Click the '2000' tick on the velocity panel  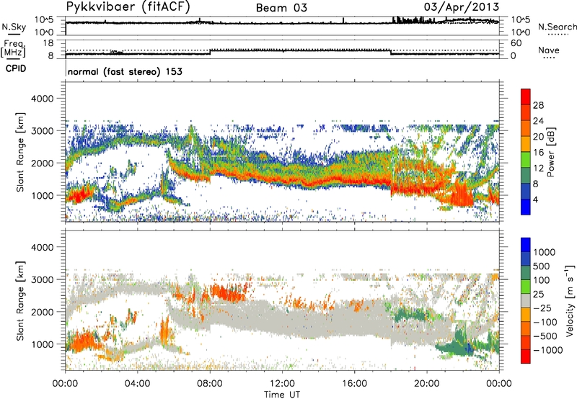44,312
